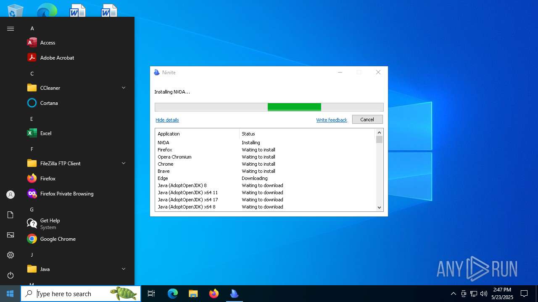Screen dimensions: 538x302
Task: Select the Edge row showing Downloading
Action: tap(265, 178)
